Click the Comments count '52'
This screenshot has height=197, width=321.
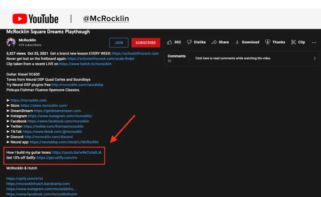click(170, 61)
